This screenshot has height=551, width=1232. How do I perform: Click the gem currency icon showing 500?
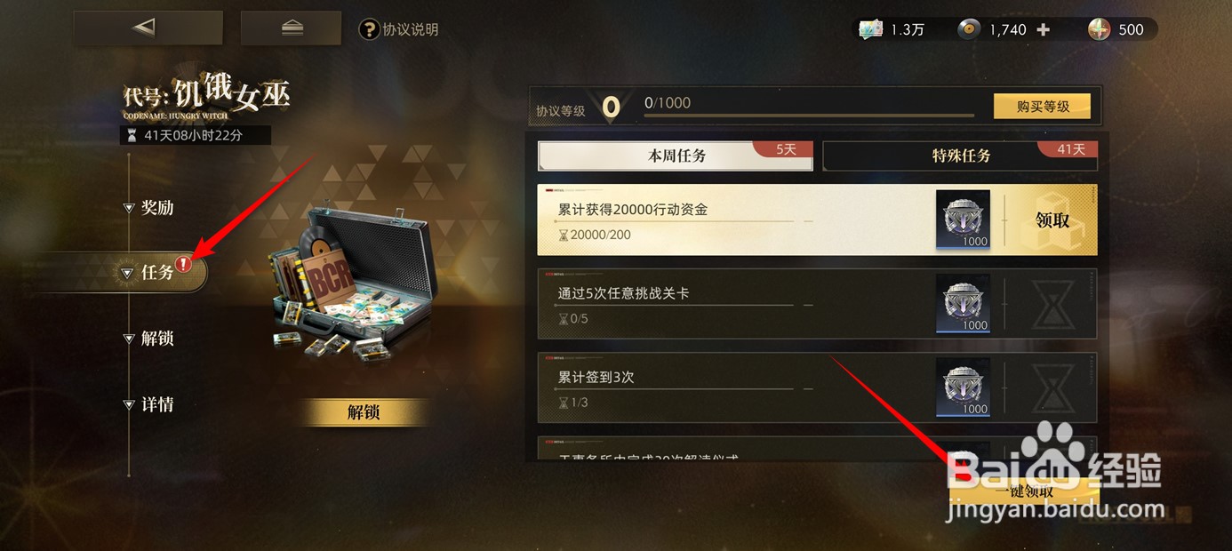1100,29
